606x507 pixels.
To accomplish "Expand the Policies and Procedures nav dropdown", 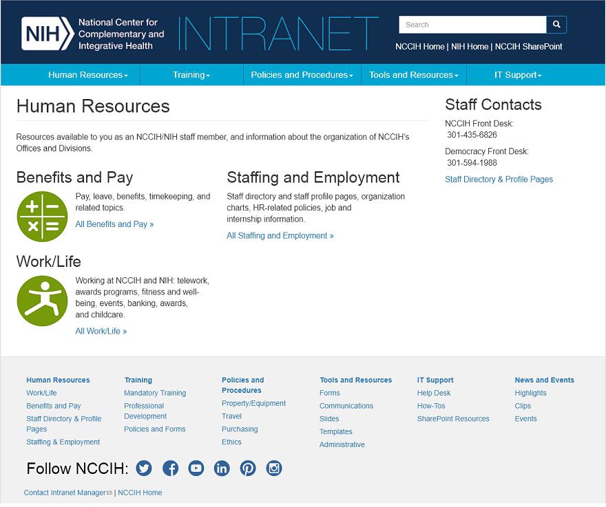I will (x=302, y=74).
